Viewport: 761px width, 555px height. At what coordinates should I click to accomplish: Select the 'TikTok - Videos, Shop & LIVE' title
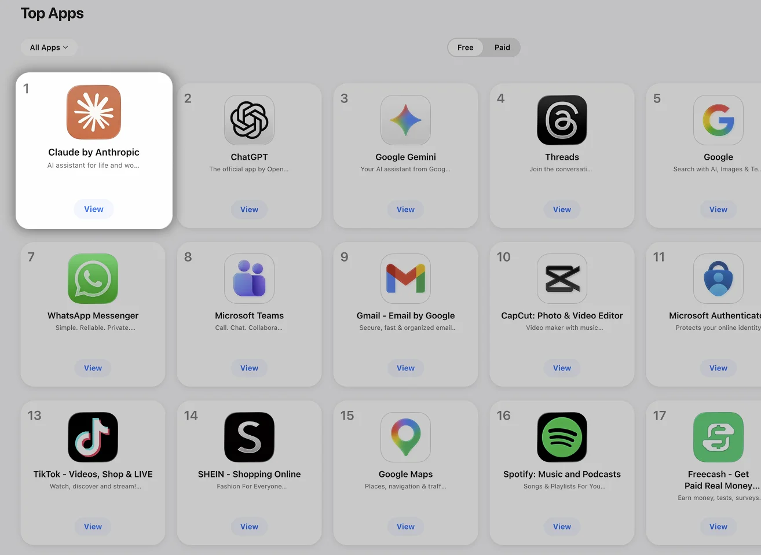pyautogui.click(x=93, y=474)
